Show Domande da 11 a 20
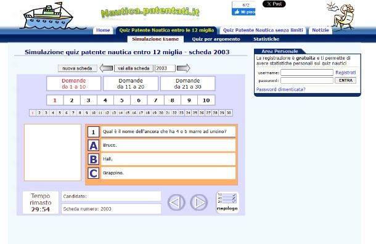 point(131,84)
